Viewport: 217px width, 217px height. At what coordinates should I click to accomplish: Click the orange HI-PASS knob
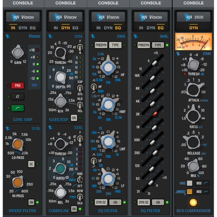pyautogui.click(x=18, y=182)
